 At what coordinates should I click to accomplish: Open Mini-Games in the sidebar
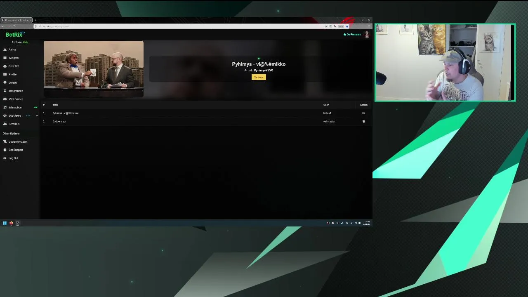coord(16,99)
